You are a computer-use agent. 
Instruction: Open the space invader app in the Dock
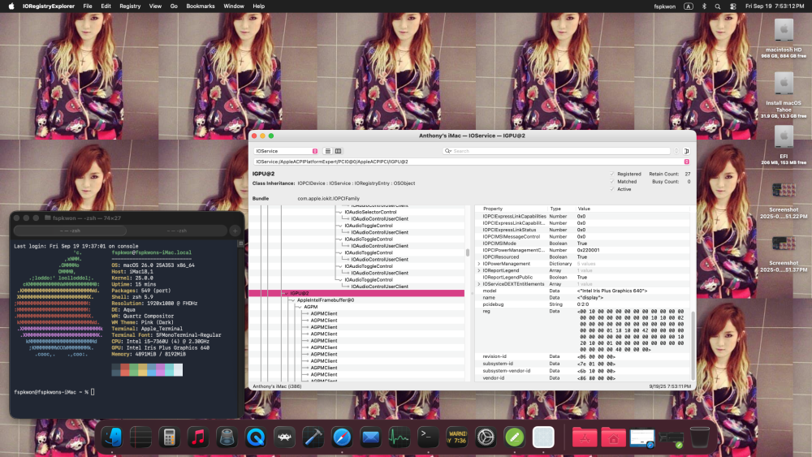284,438
